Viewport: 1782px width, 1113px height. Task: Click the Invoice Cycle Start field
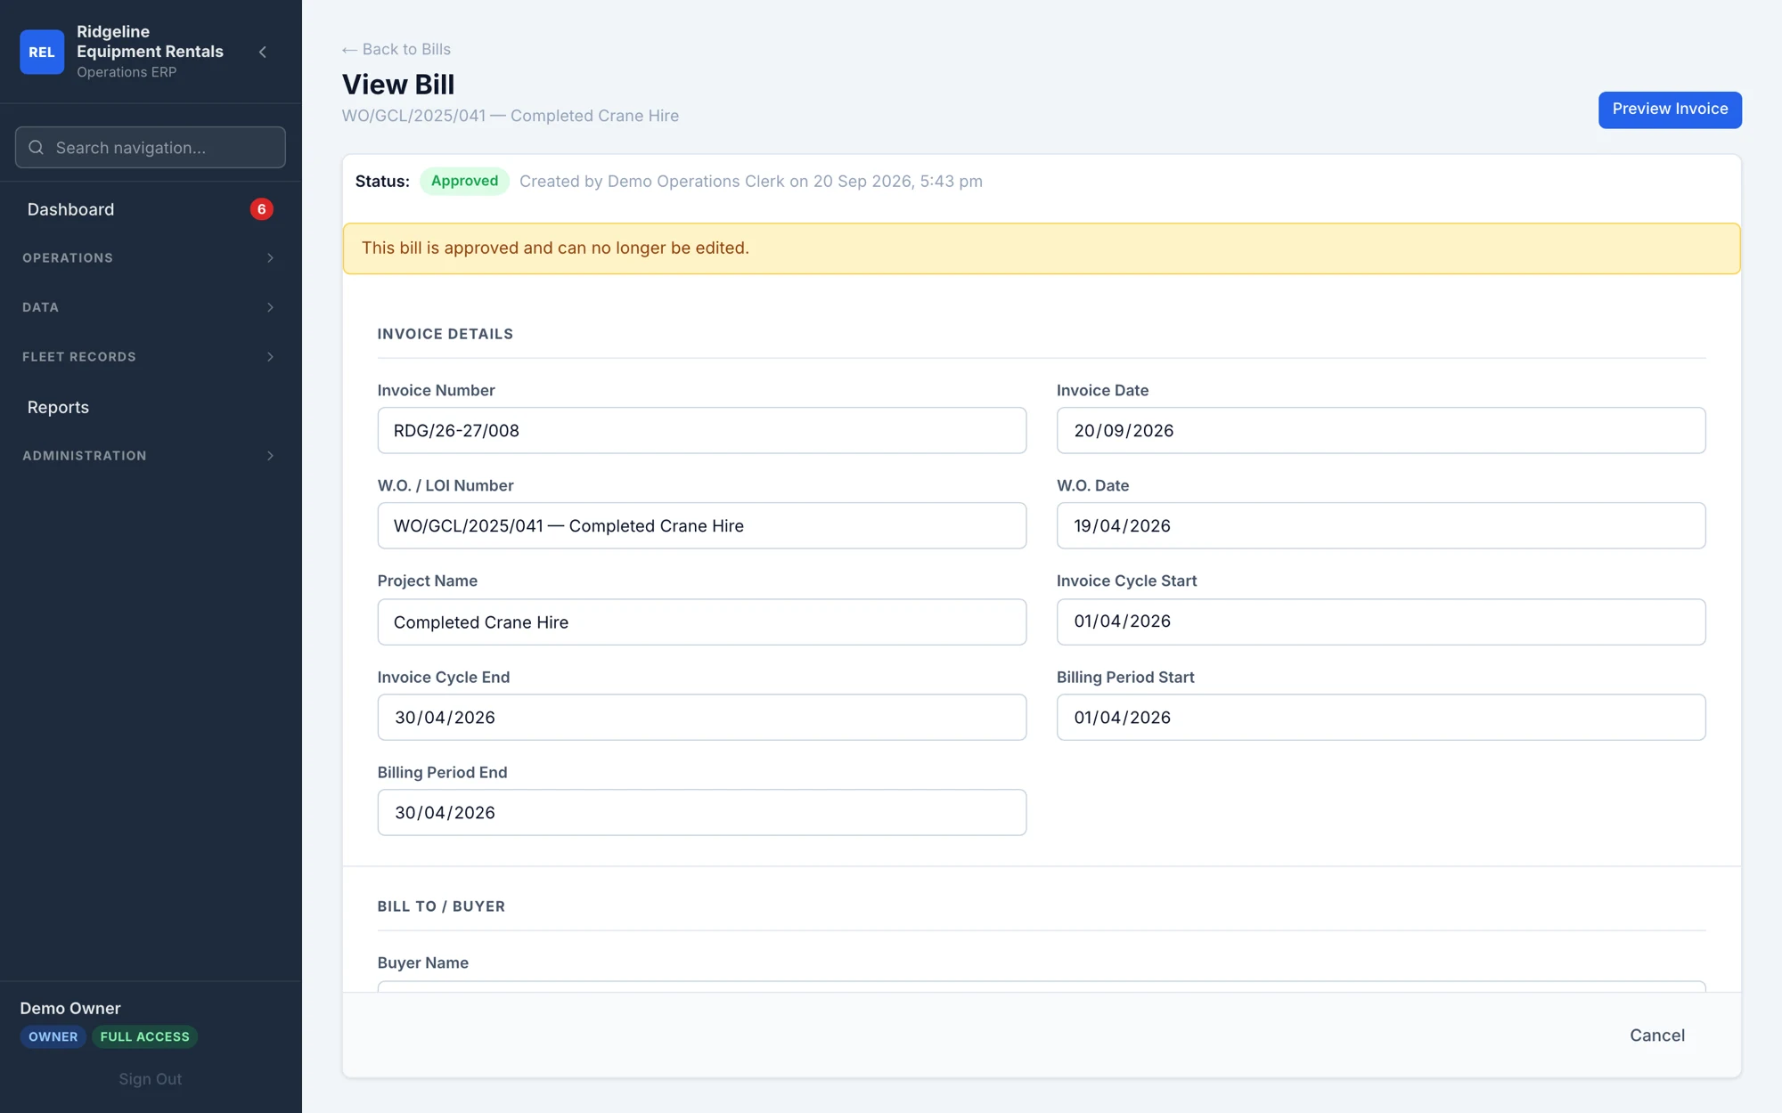pyautogui.click(x=1381, y=621)
